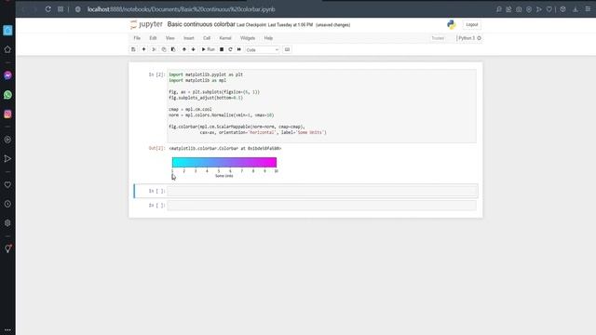Click the localhost address bar
Screen dimensions: 596x335
click(181, 9)
